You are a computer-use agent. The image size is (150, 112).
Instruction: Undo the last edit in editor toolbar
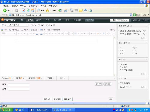pos(107,33)
